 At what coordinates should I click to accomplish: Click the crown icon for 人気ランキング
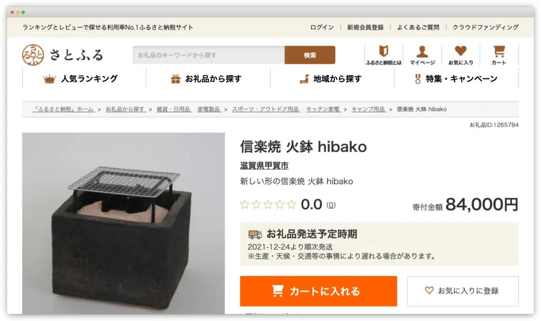[49, 79]
